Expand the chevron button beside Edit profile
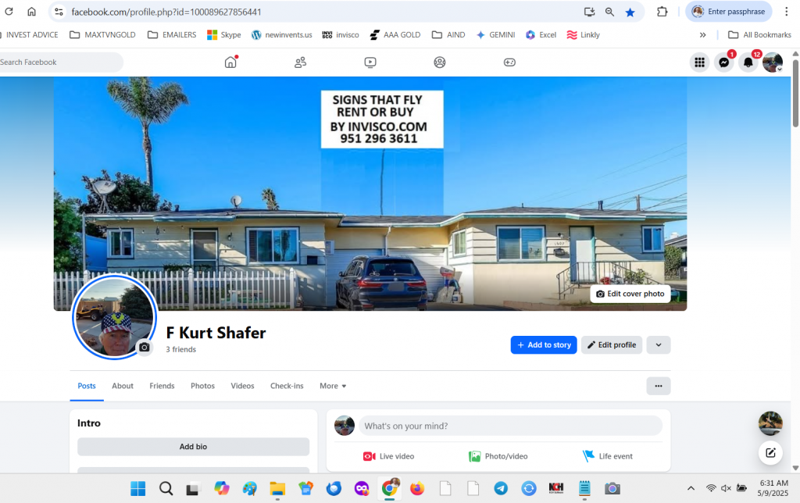This screenshot has height=503, width=800. 658,345
